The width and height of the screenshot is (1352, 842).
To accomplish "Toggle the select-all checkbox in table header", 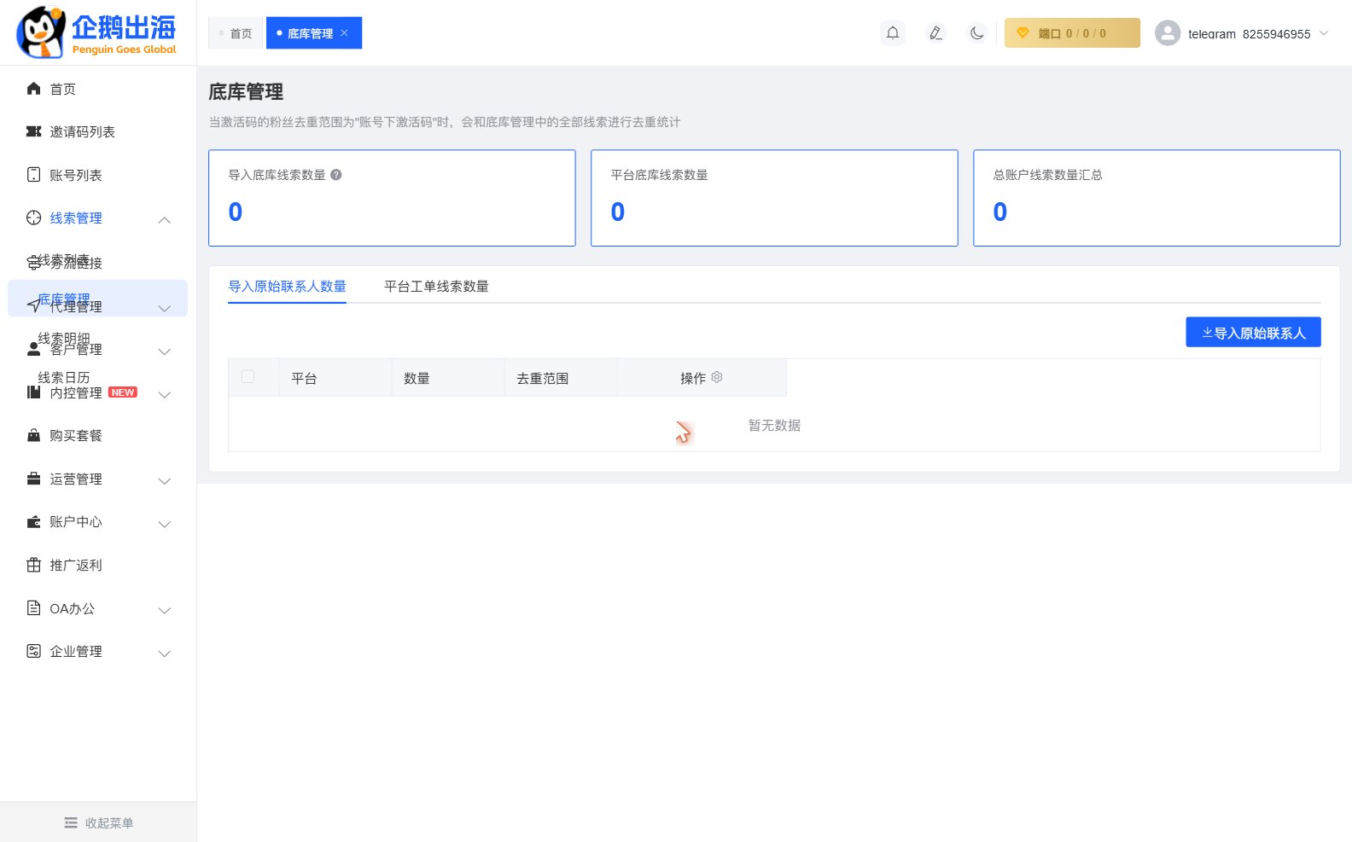I will click(248, 376).
